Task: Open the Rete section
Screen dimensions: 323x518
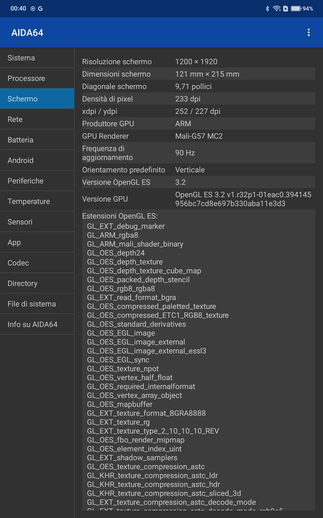Action: [x=37, y=119]
